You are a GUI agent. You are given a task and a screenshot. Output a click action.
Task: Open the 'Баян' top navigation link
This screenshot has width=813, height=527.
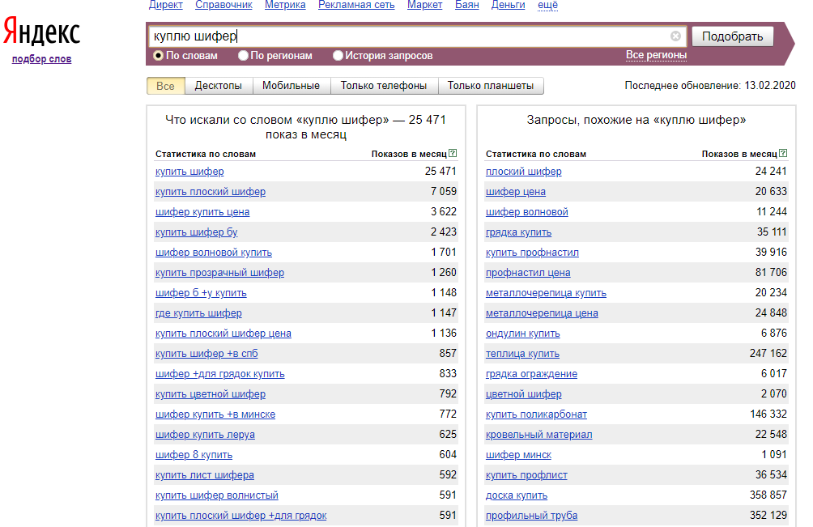(x=466, y=5)
